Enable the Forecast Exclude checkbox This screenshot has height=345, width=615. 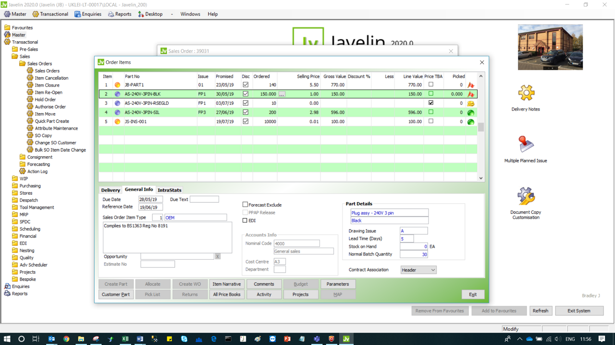pyautogui.click(x=245, y=205)
